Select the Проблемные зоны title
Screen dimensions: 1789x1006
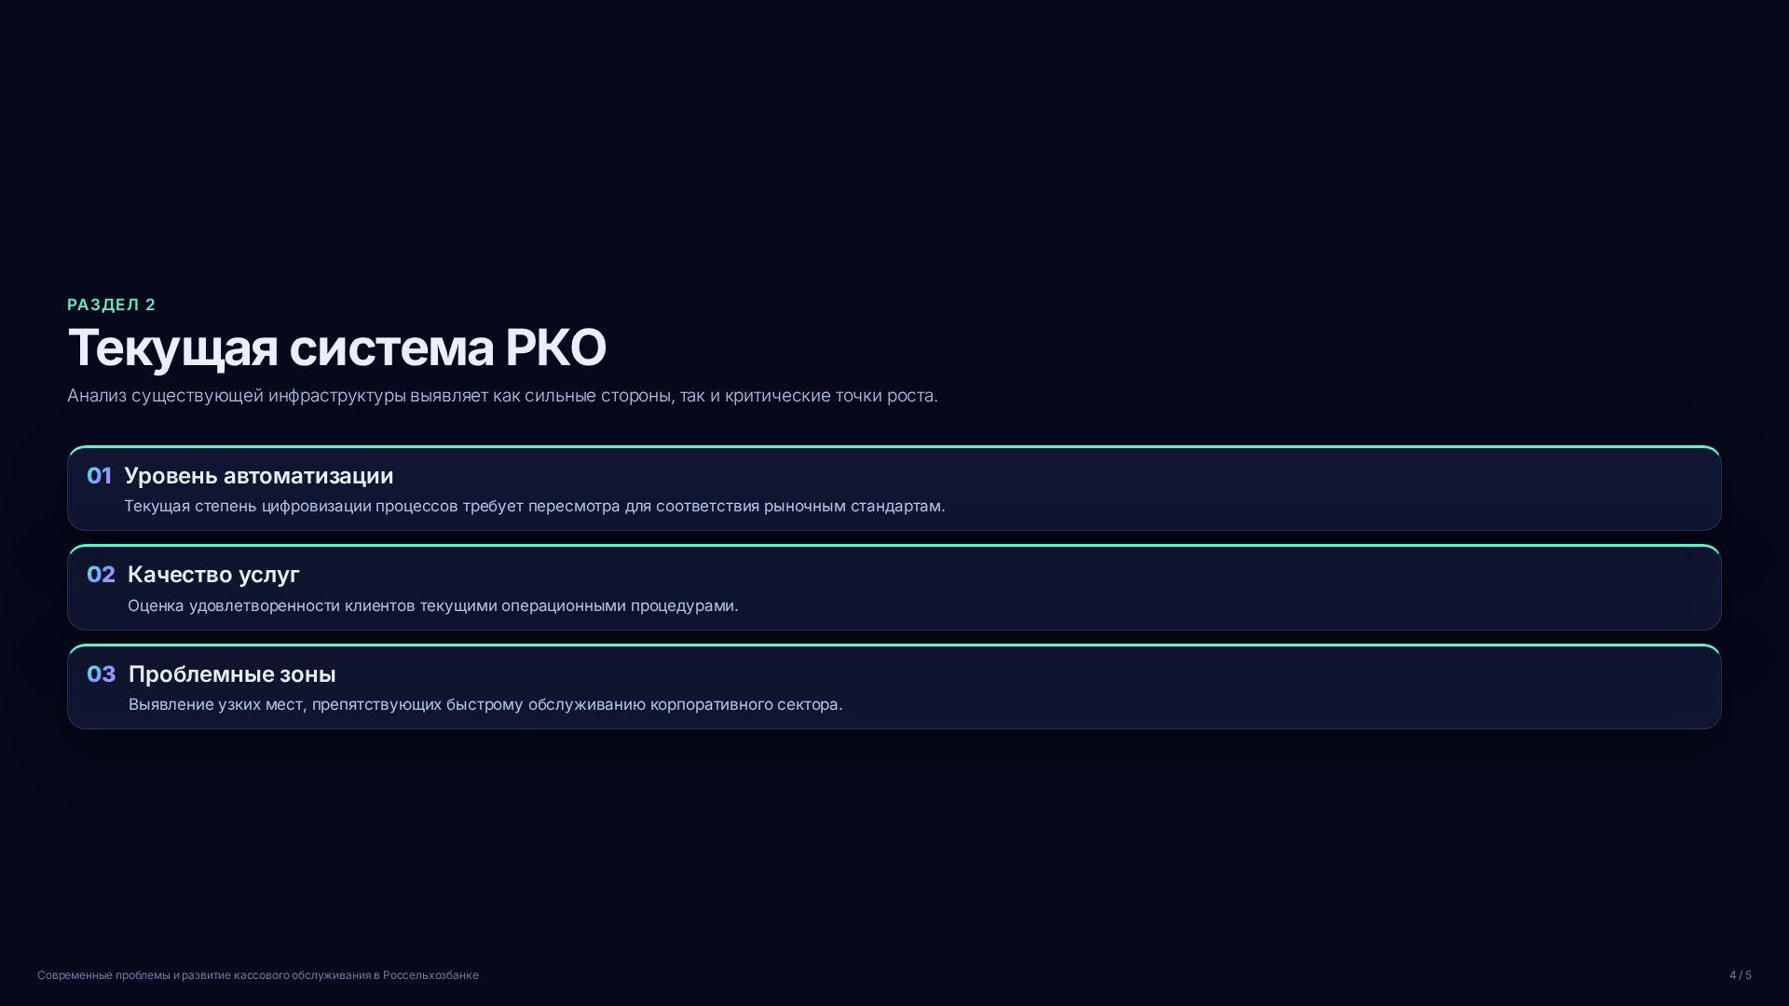pos(232,674)
